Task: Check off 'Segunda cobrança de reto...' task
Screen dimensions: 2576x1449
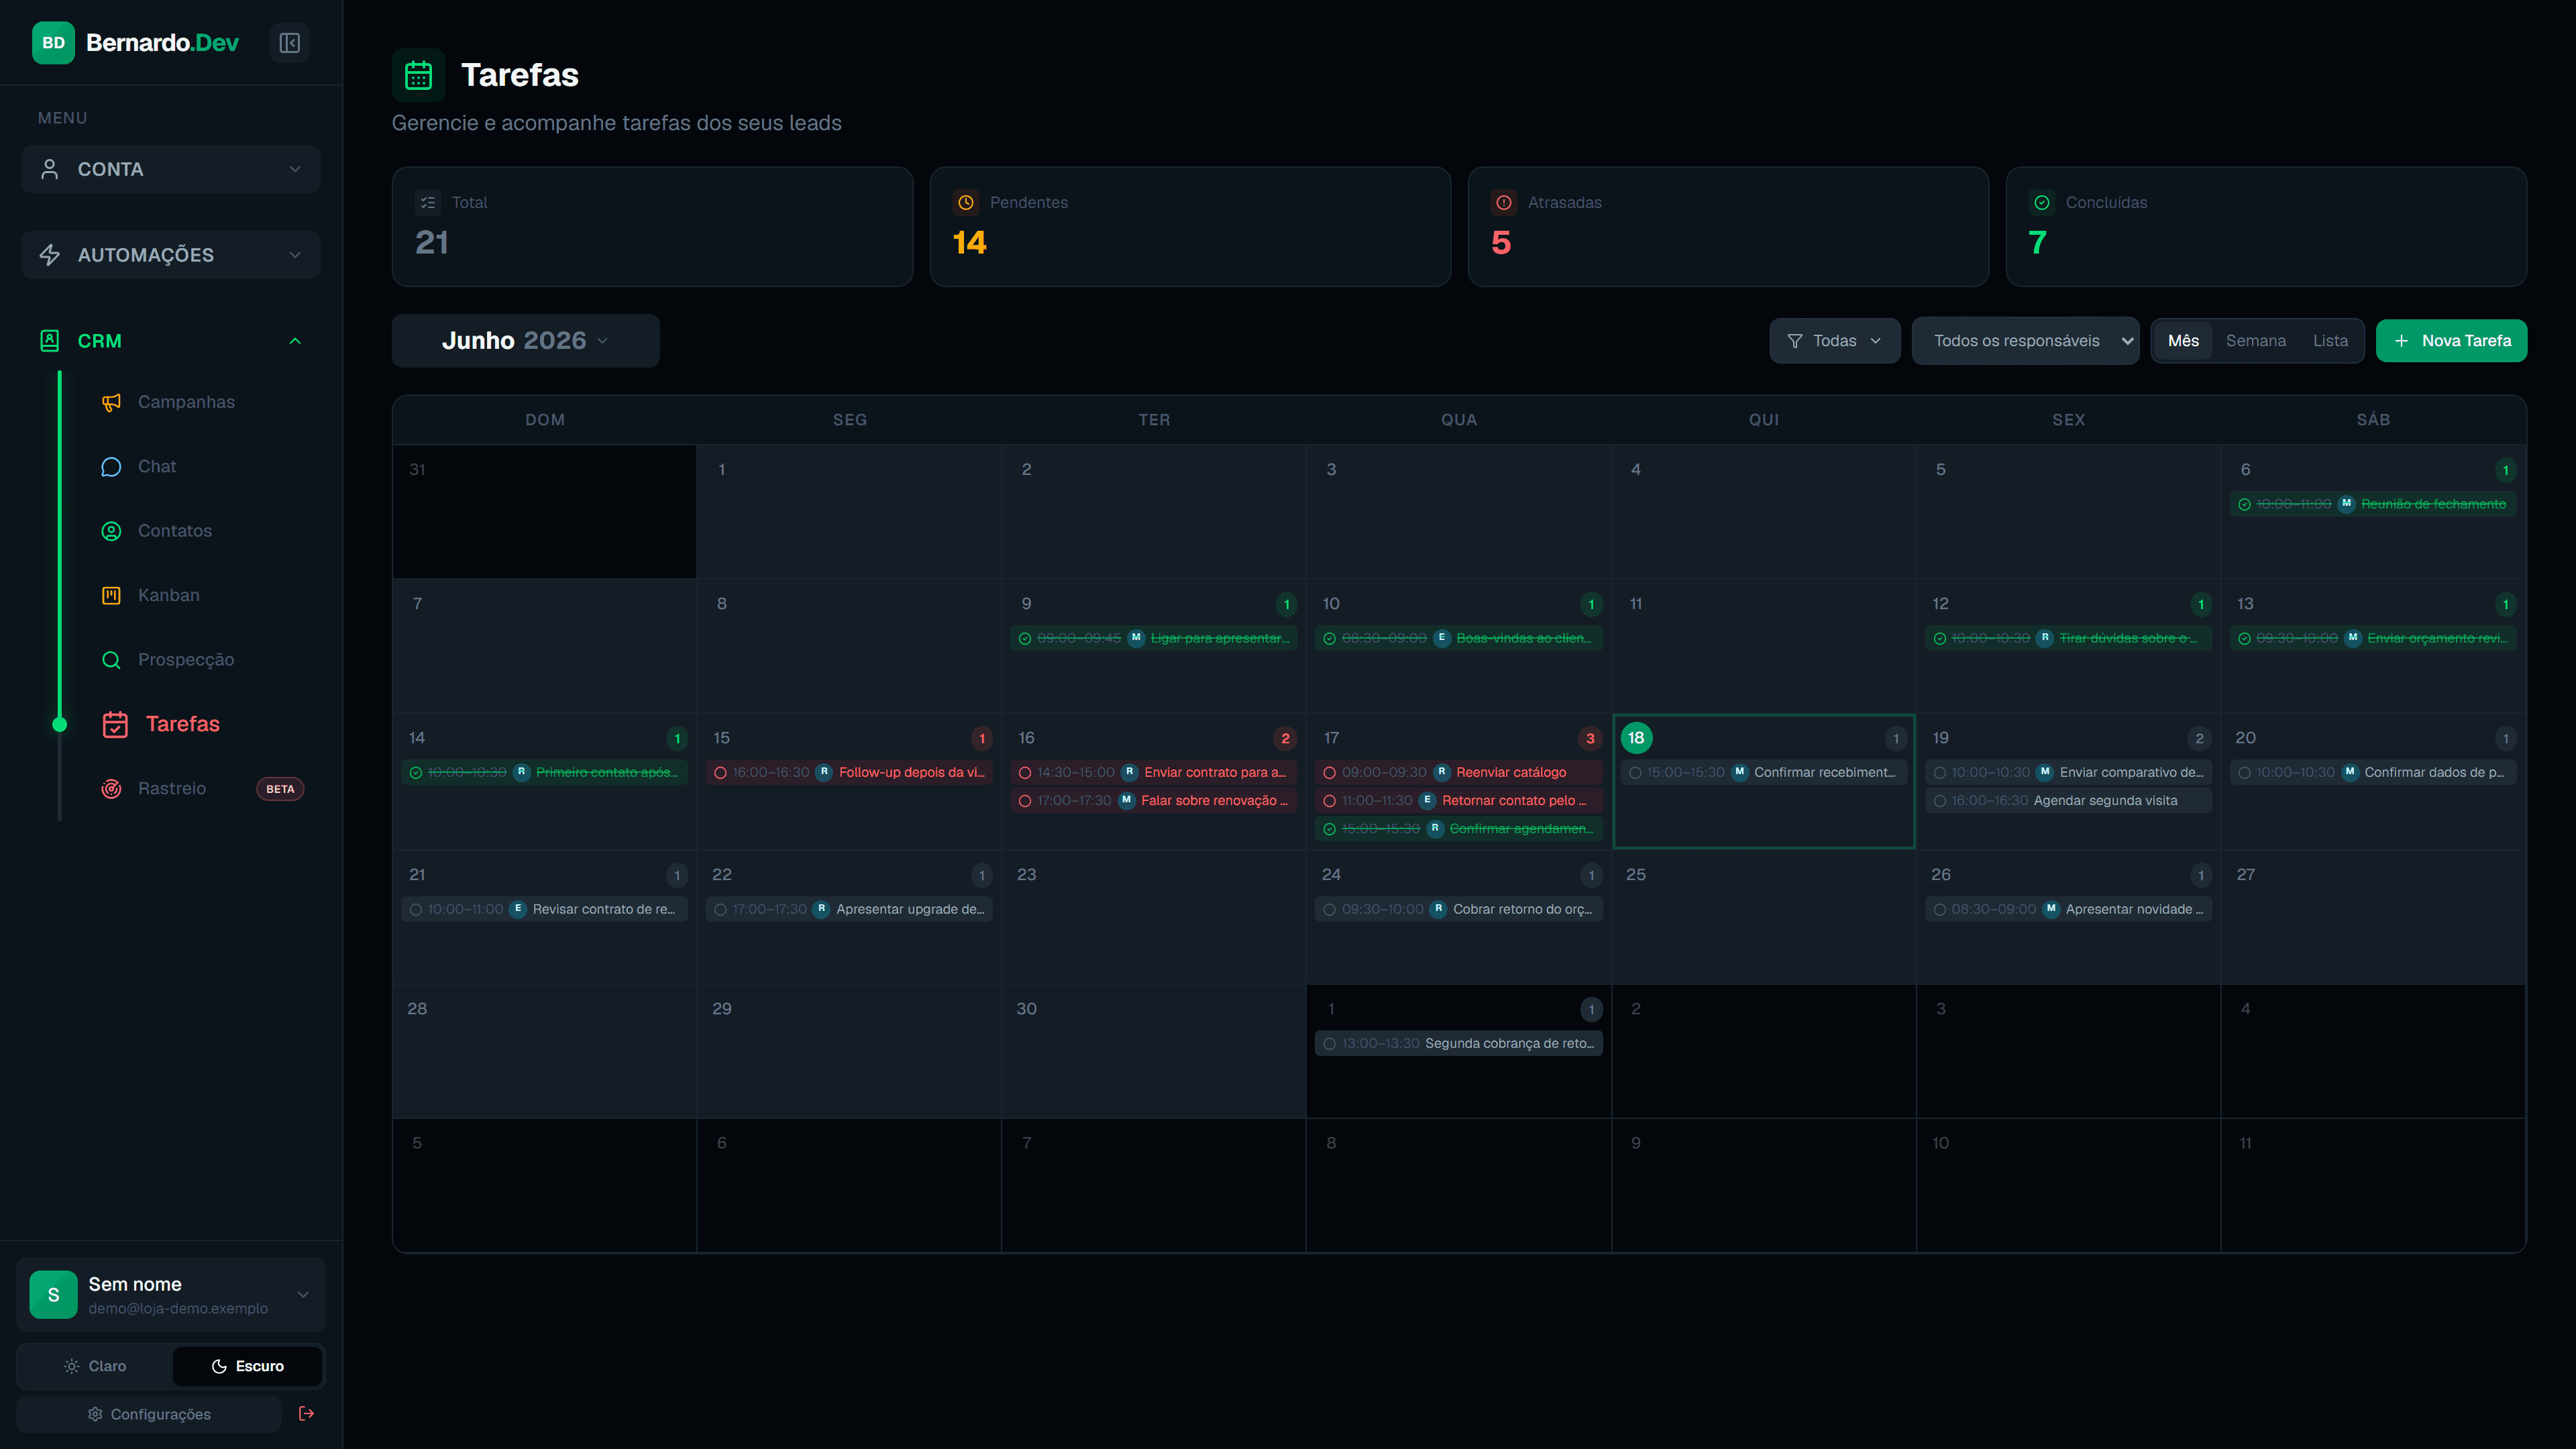Action: click(x=1329, y=1043)
